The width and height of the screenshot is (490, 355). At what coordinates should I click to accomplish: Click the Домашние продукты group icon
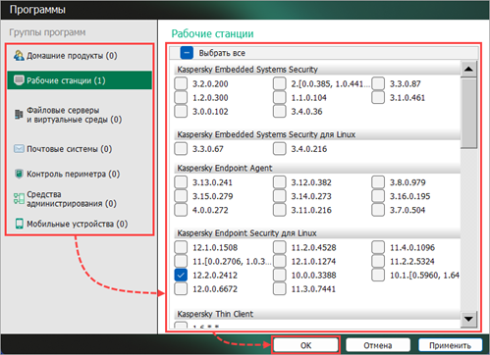click(19, 56)
